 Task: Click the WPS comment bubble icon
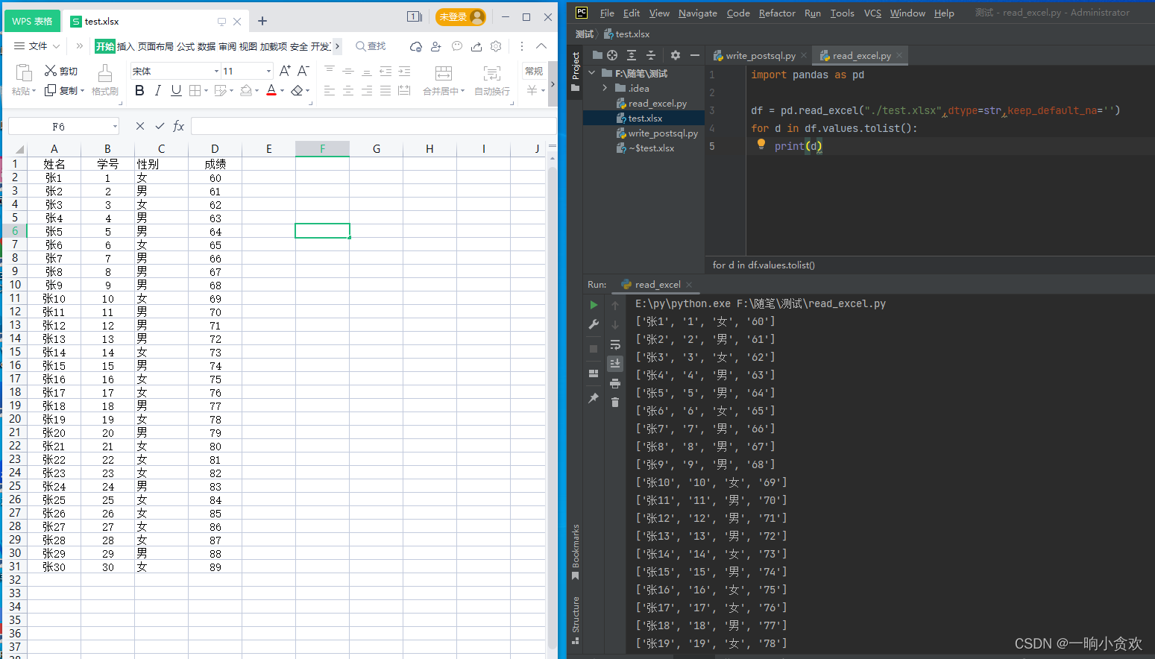point(457,46)
